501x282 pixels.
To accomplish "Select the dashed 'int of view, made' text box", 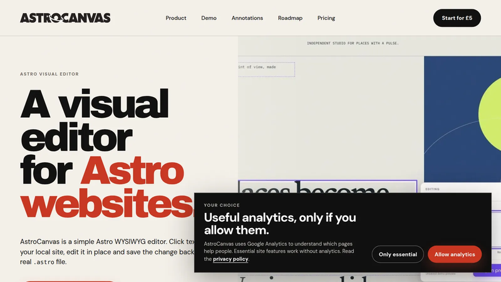I will pos(267,70).
